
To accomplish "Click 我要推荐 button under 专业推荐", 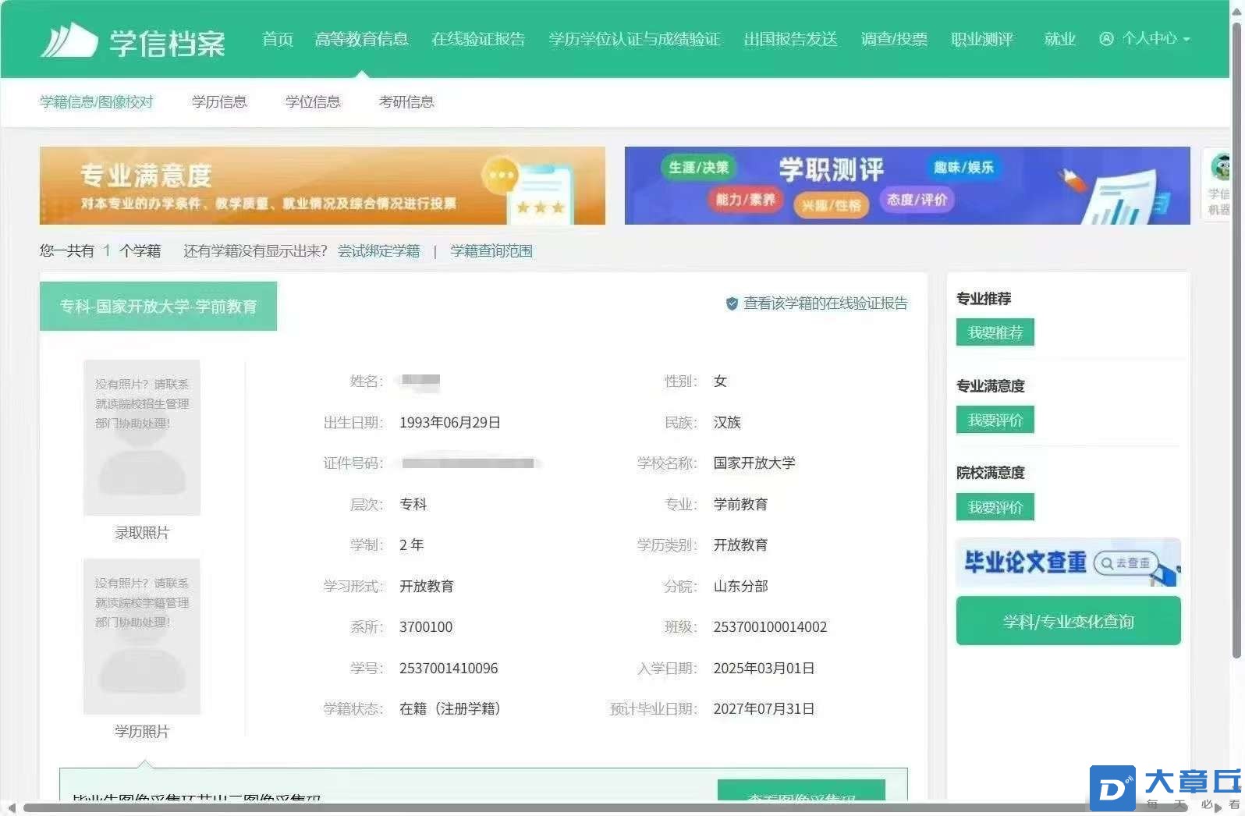I will [x=995, y=332].
